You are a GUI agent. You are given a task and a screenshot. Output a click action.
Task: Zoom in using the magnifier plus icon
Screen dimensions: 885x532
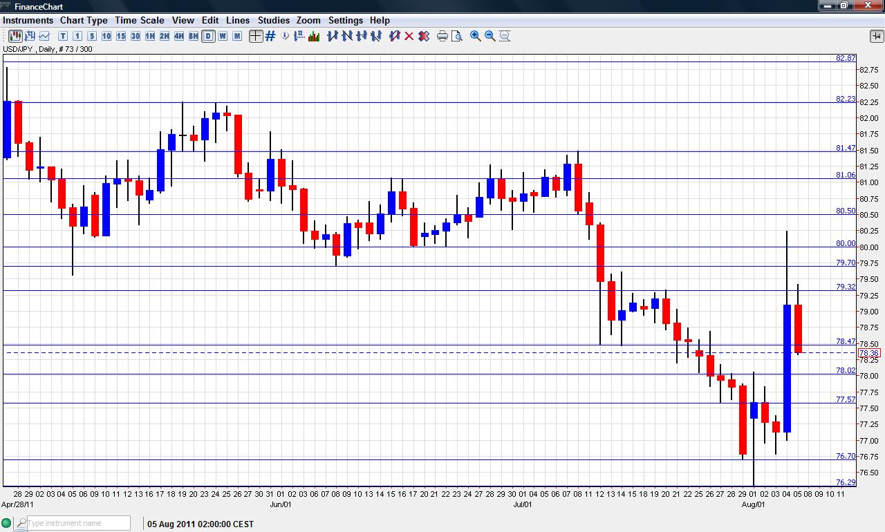476,36
